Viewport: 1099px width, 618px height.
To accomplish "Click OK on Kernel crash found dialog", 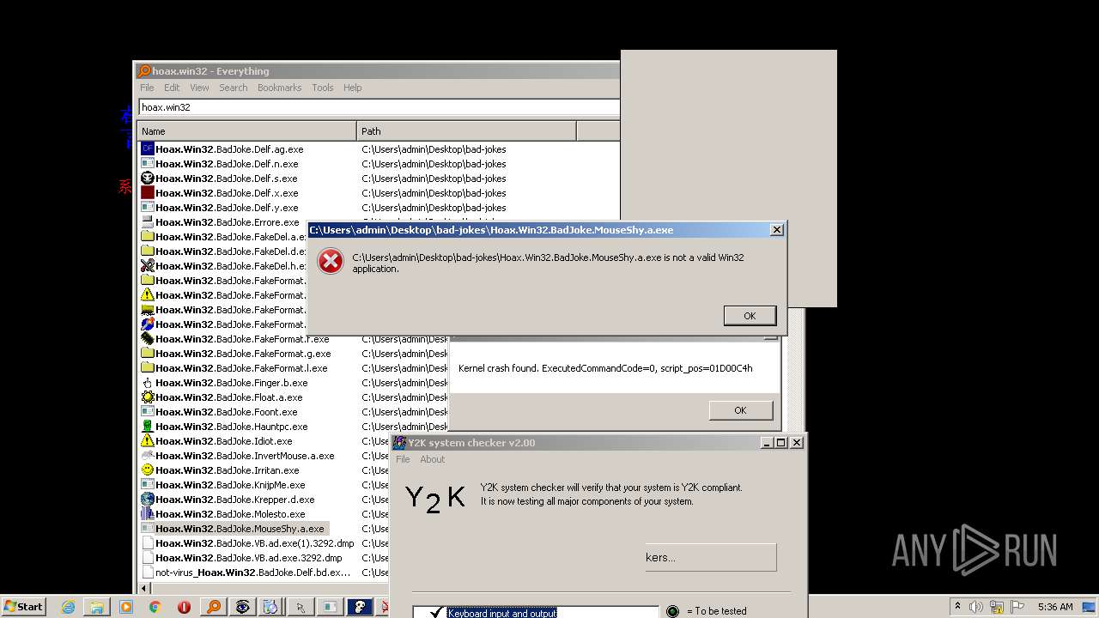I will 740,410.
